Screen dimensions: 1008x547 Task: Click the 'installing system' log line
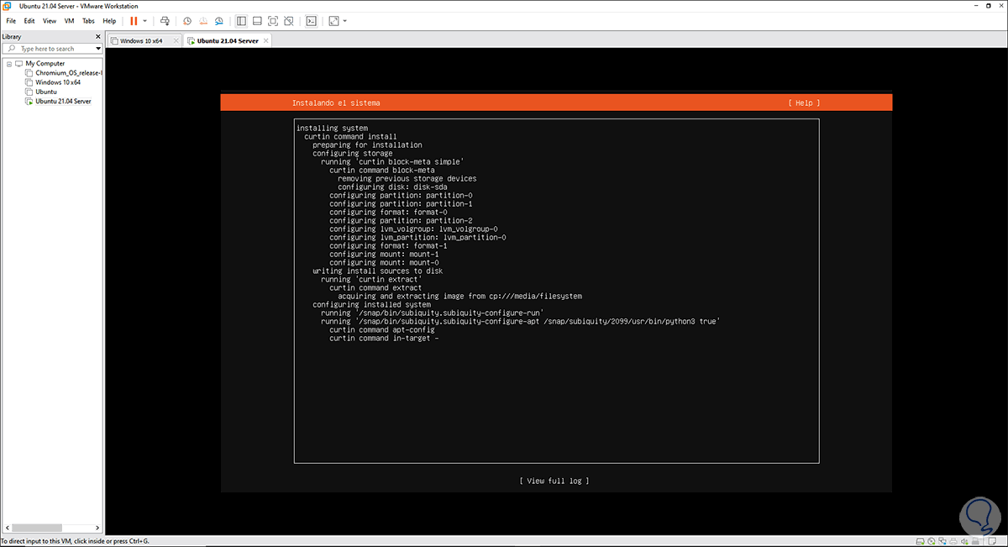(332, 128)
